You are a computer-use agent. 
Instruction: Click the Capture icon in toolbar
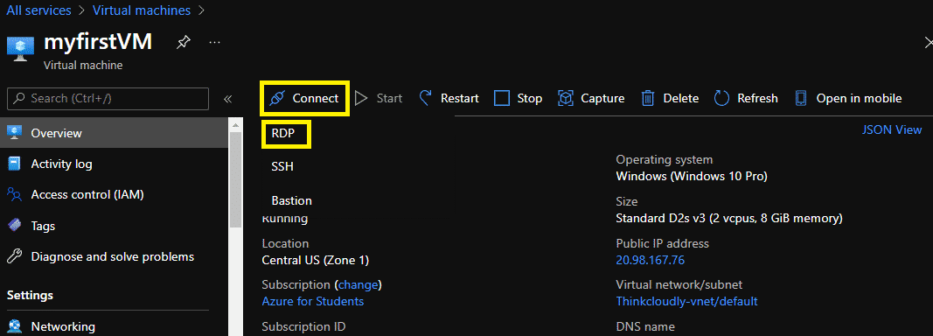pos(565,98)
